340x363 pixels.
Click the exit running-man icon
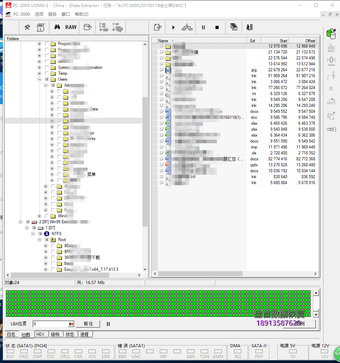[x=249, y=27]
